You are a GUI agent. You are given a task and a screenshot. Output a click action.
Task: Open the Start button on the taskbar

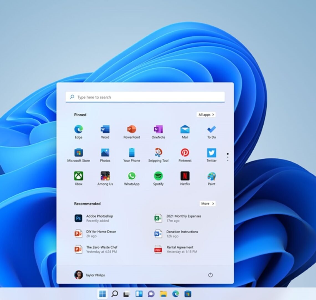(103, 294)
